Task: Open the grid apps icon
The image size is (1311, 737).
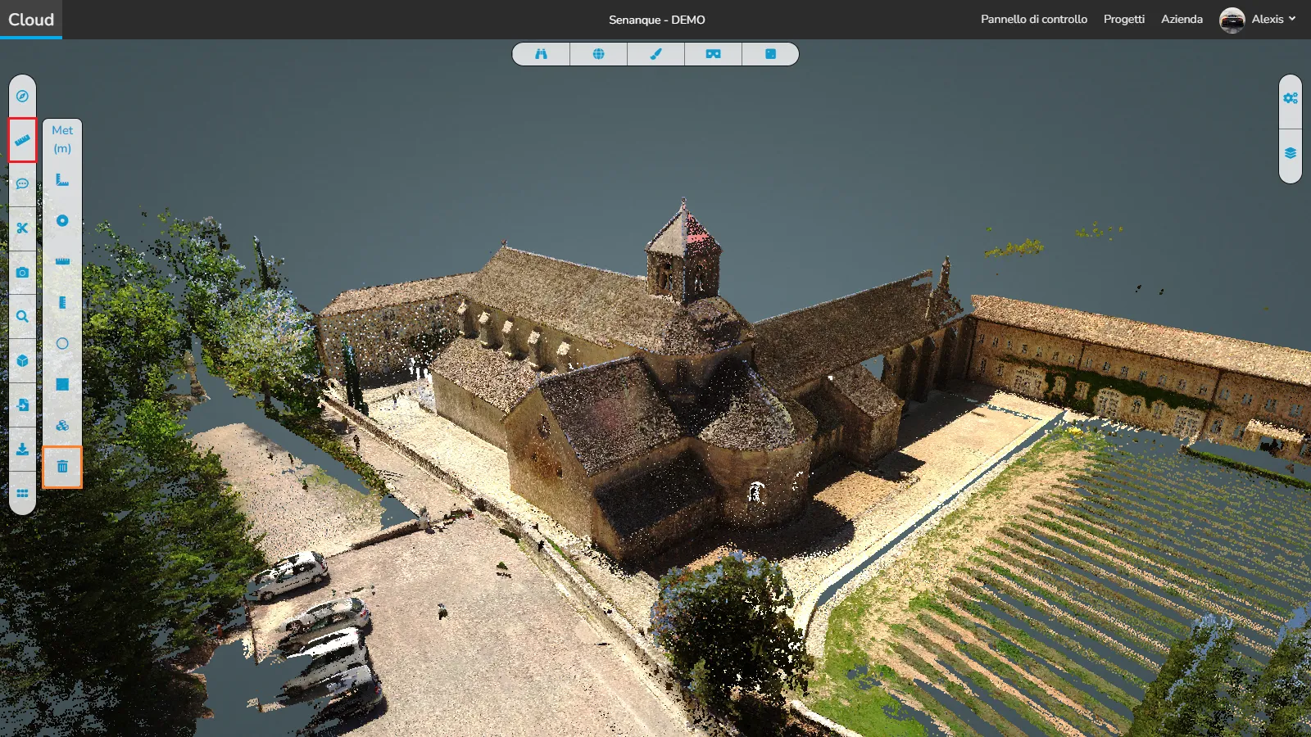Action: (22, 494)
